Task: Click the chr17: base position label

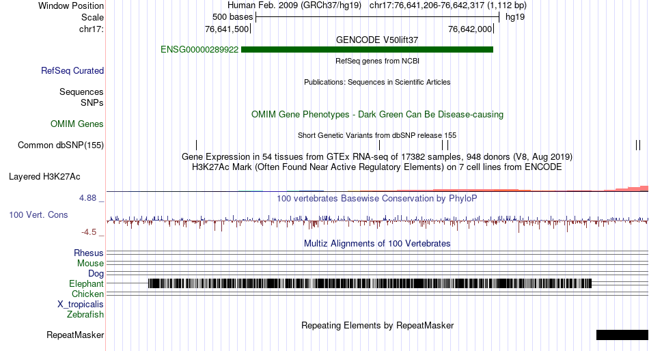Action: (x=92, y=29)
